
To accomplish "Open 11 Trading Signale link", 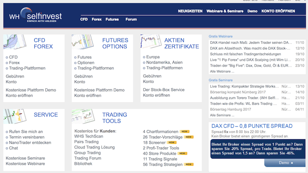I will click(x=160, y=159).
